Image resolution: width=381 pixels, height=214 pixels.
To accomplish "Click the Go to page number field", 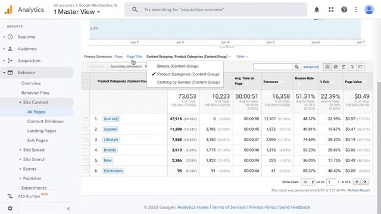I will 331,182.
